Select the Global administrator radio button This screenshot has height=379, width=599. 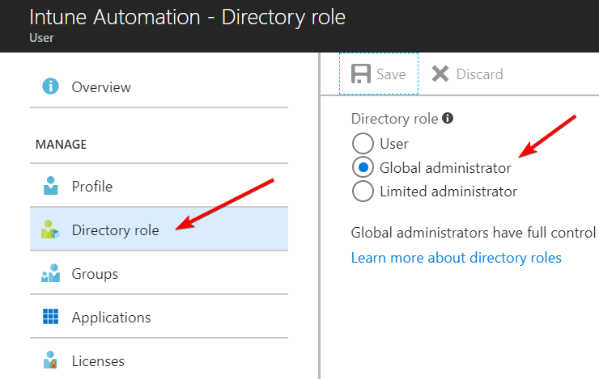click(363, 167)
